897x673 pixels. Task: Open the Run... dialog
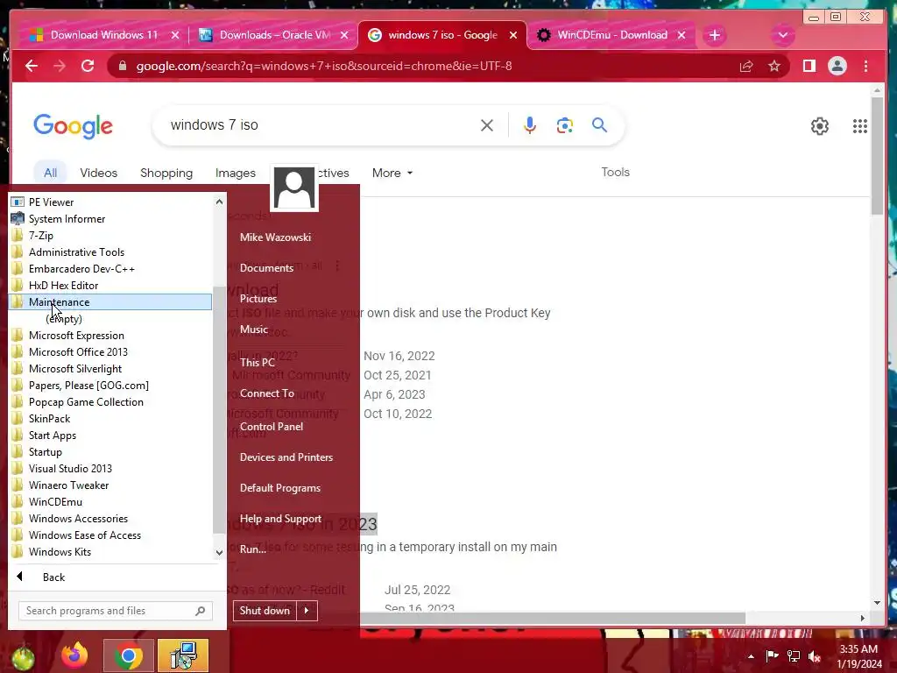pyautogui.click(x=253, y=549)
